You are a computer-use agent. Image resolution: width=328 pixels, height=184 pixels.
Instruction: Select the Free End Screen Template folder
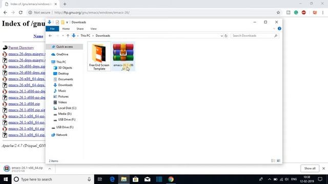pos(99,56)
